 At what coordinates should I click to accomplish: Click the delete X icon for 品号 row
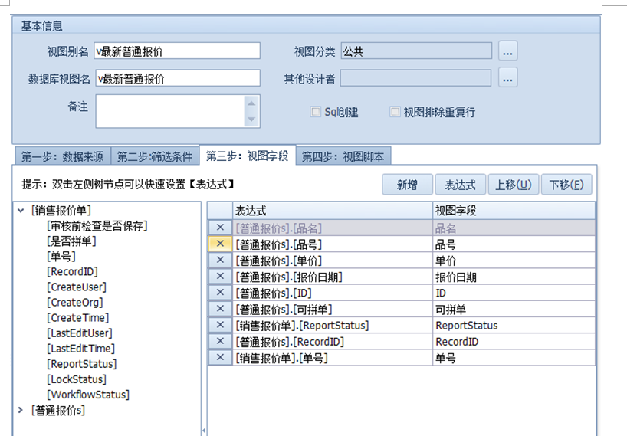[x=220, y=244]
